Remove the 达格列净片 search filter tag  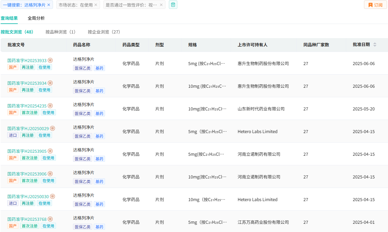click(49, 5)
